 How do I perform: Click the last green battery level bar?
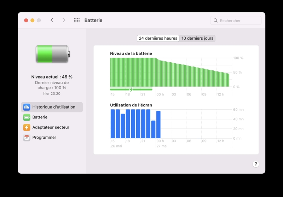click(229, 80)
